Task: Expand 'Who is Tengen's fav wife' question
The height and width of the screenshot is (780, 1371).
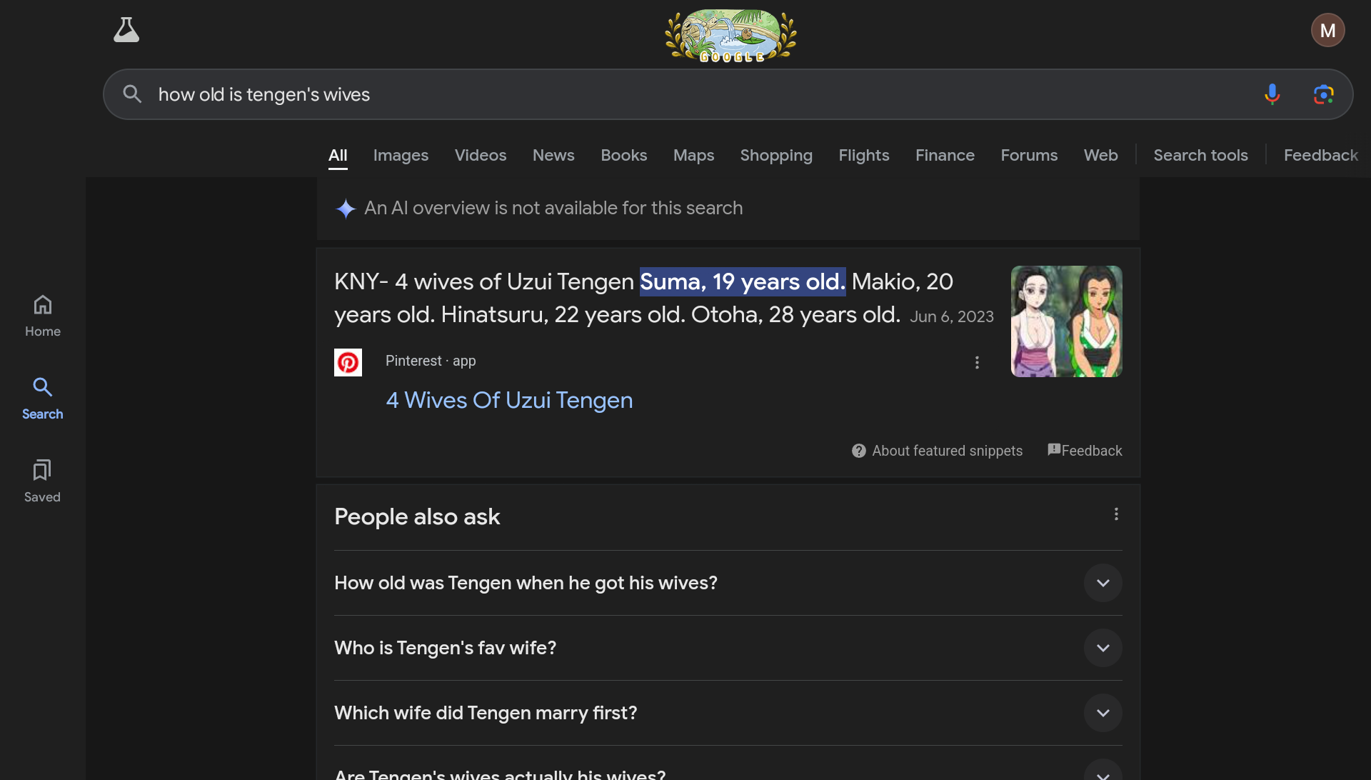Action: (1103, 648)
